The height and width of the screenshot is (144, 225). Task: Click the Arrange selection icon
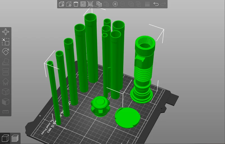click(x=90, y=4)
